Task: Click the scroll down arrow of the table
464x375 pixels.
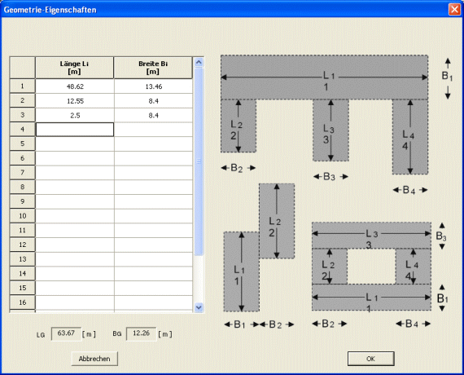Action: point(199,307)
